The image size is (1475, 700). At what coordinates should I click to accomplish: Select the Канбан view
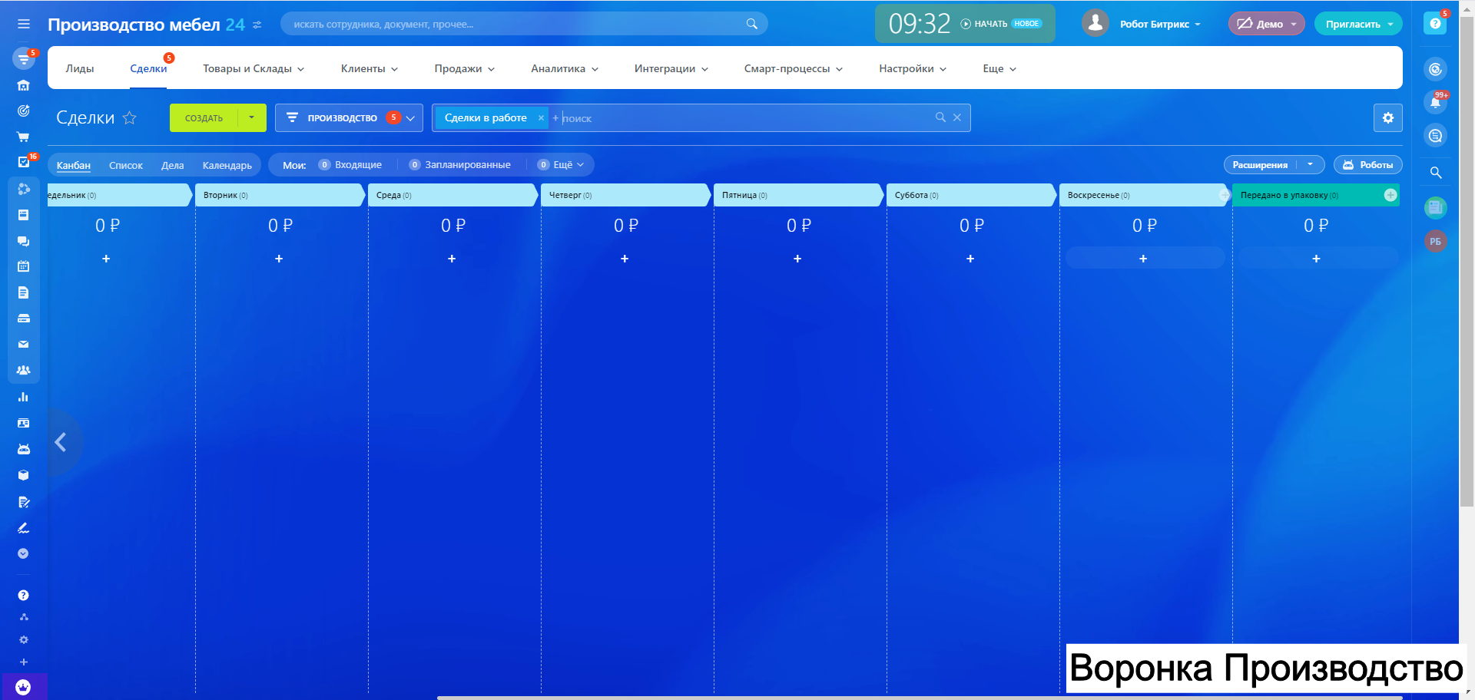click(74, 165)
